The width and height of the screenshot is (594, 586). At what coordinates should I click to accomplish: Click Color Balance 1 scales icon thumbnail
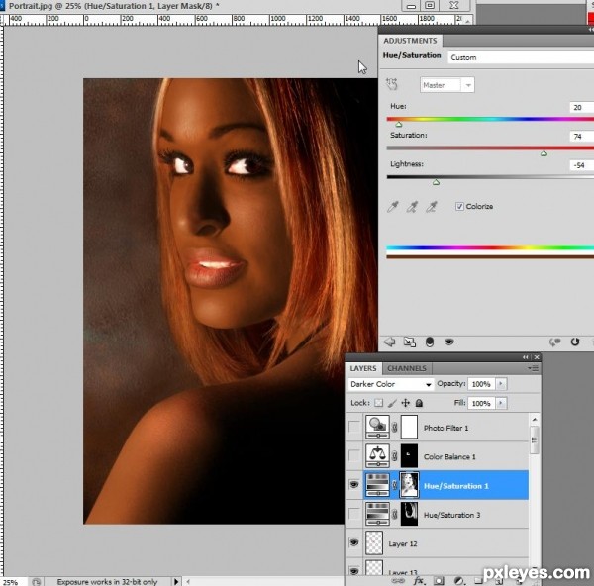point(377,455)
